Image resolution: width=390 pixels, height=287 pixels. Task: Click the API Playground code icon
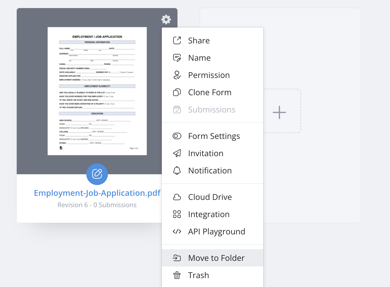[x=177, y=231]
